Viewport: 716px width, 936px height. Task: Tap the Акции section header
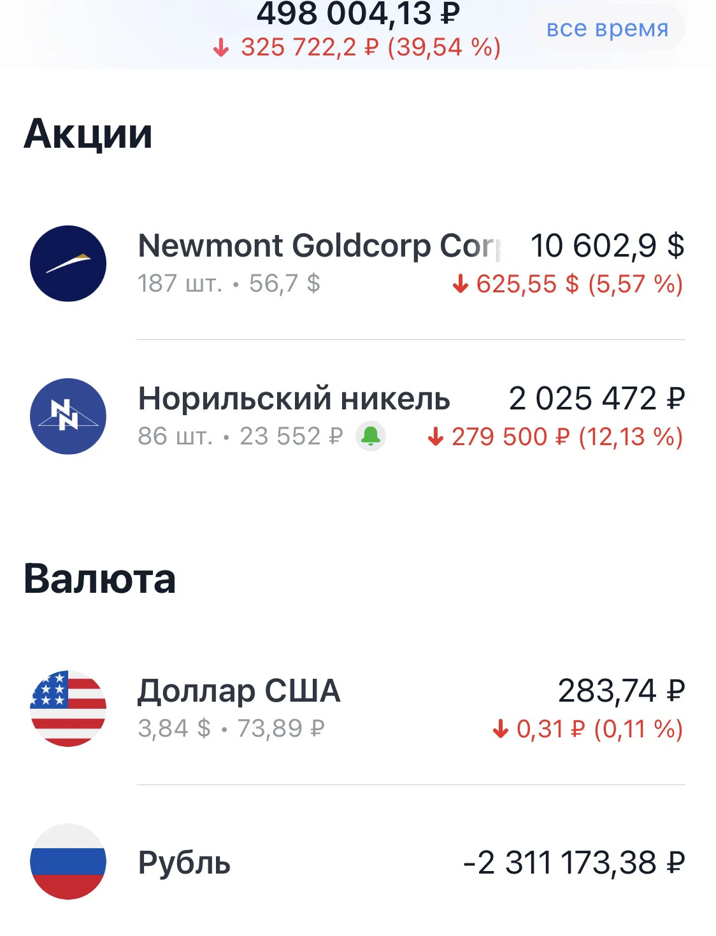point(88,134)
